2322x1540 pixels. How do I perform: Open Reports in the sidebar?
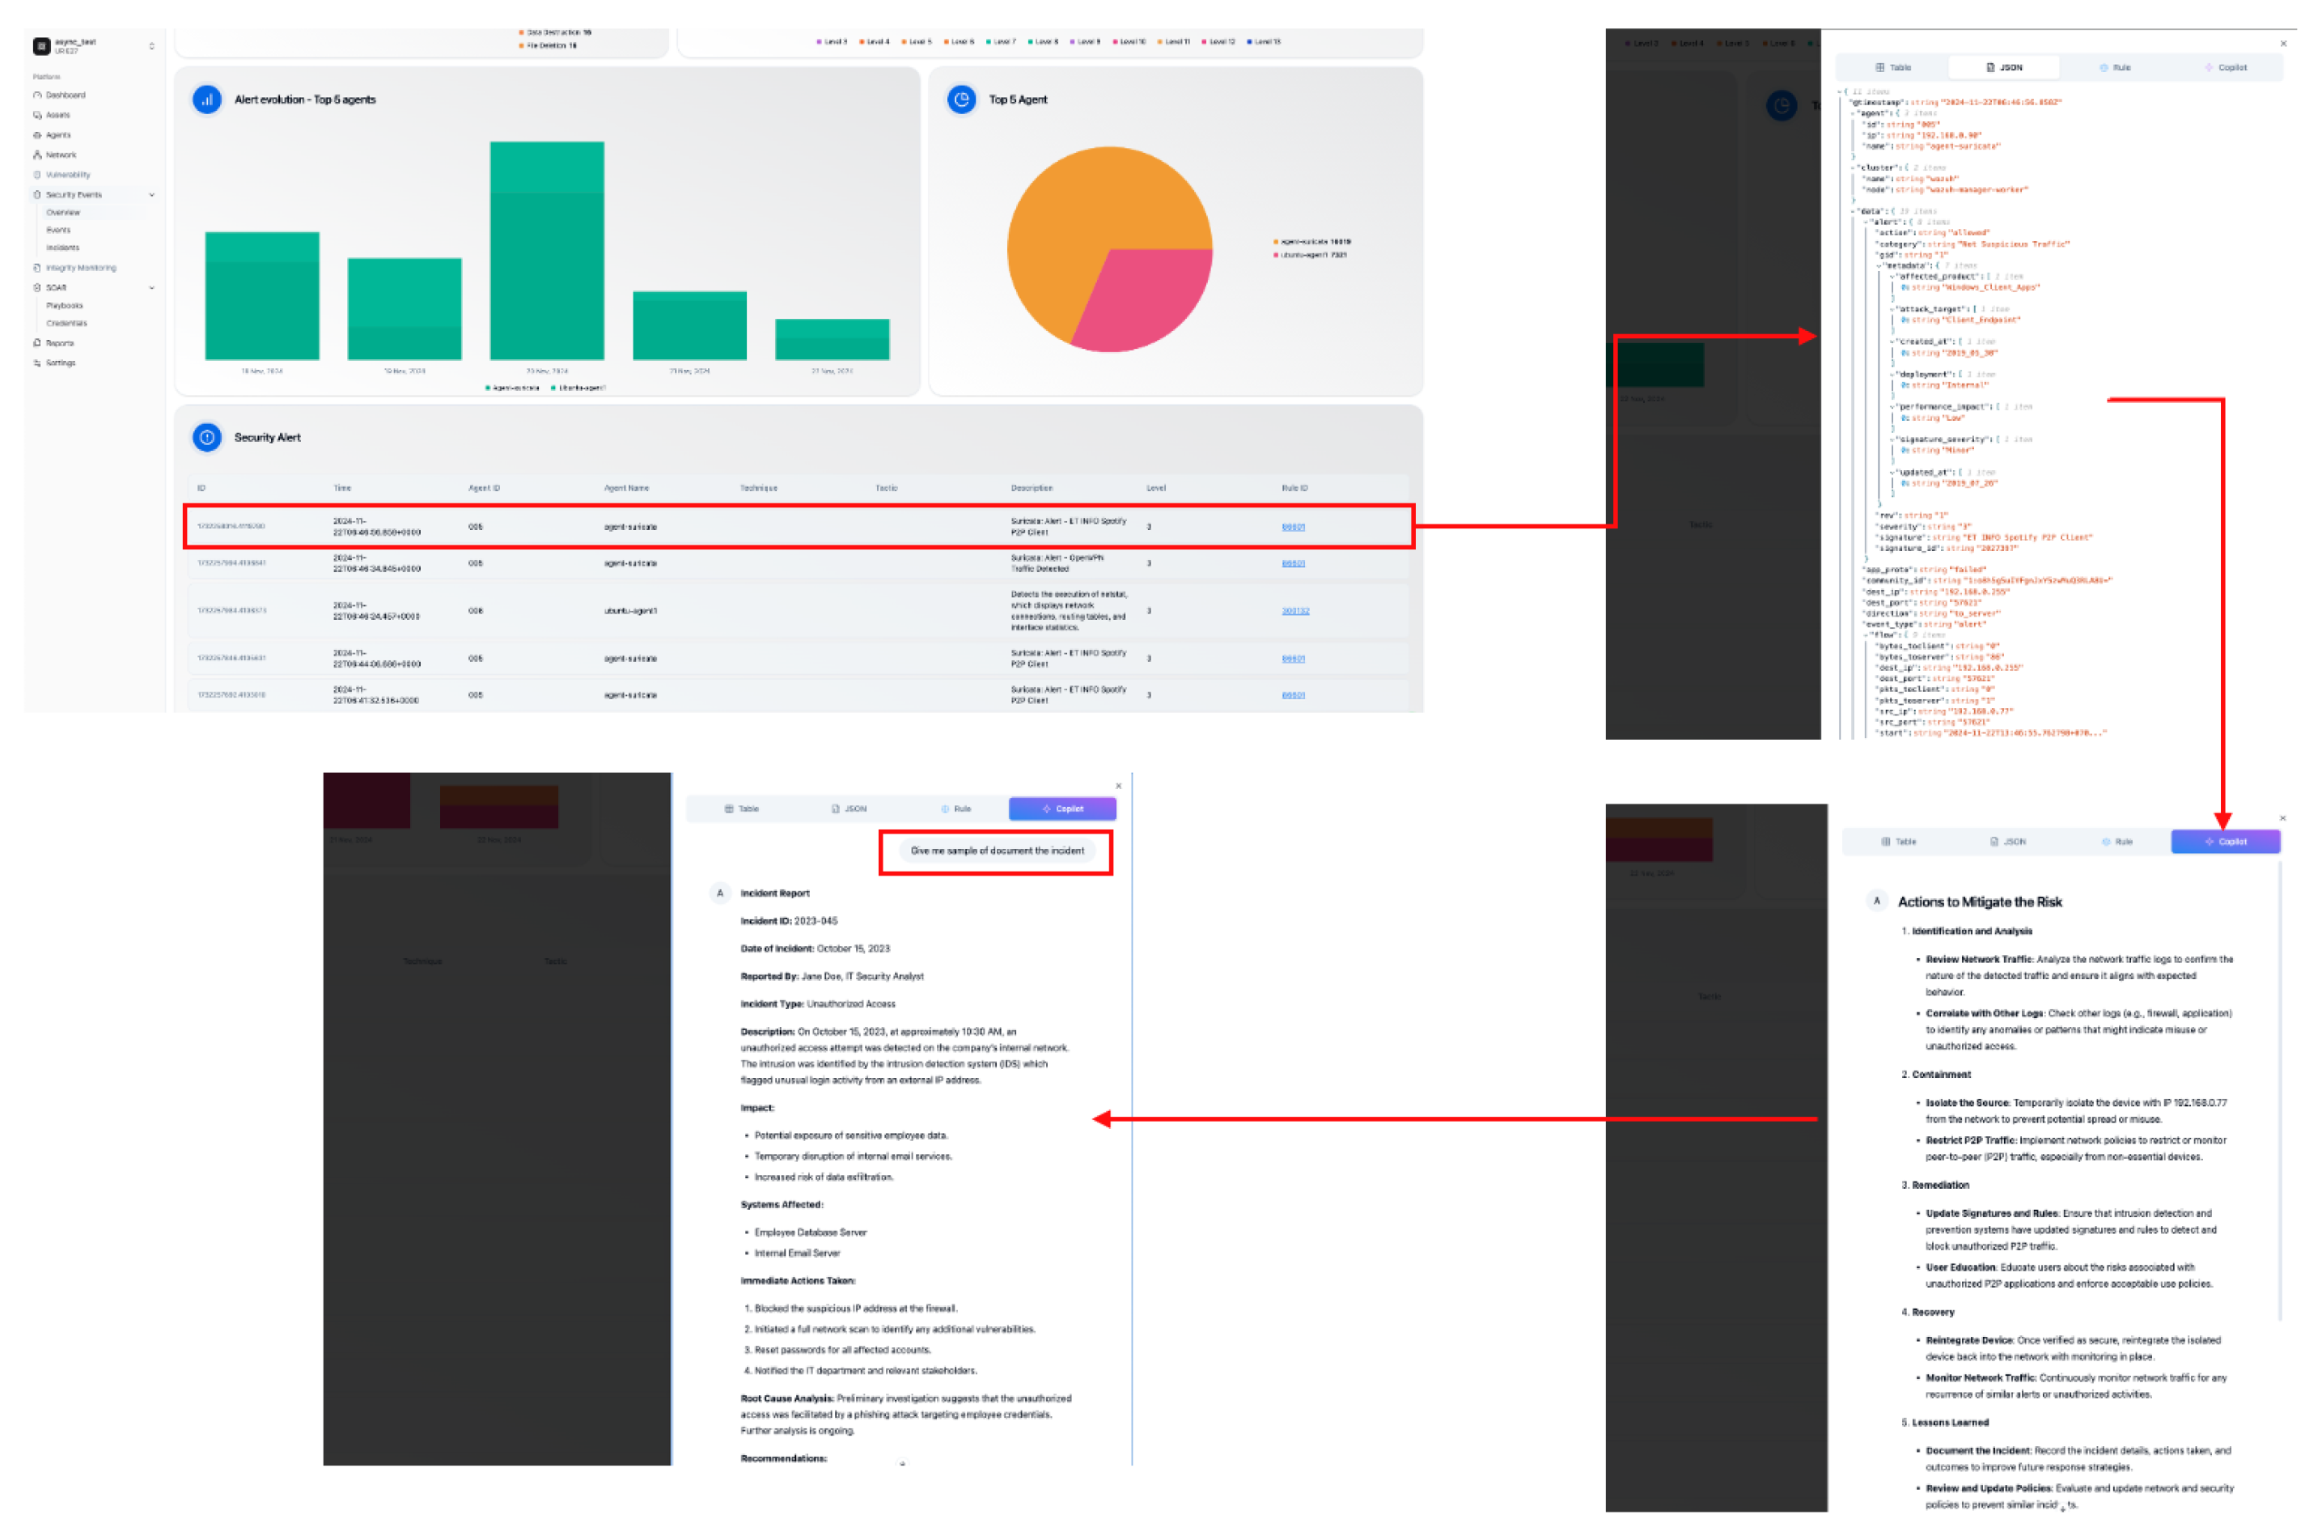point(59,343)
